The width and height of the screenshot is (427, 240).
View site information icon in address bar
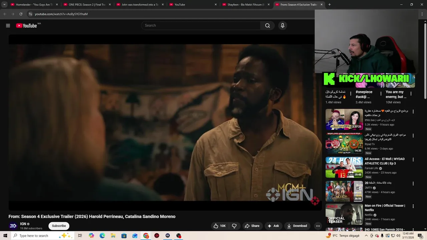[30, 14]
